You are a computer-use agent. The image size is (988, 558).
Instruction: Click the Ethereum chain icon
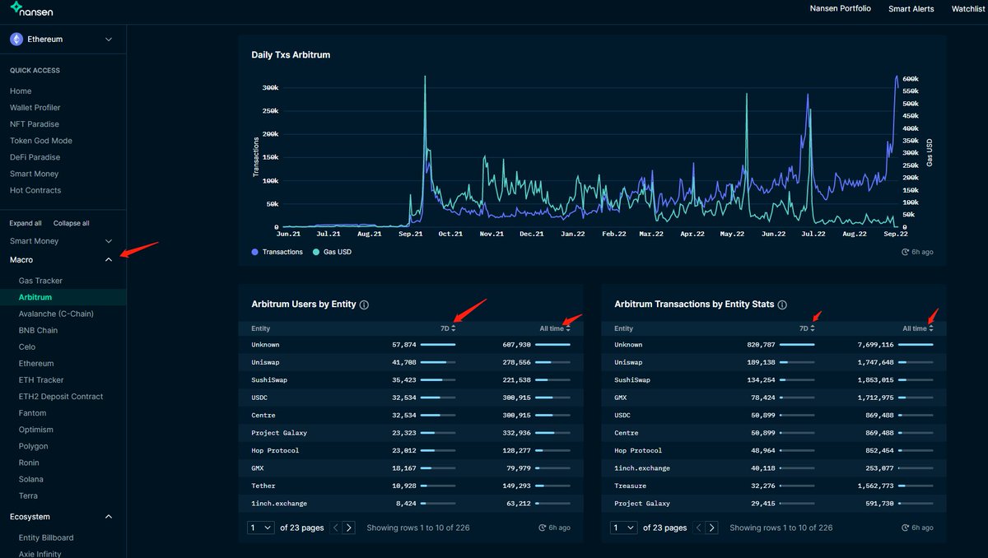16,39
